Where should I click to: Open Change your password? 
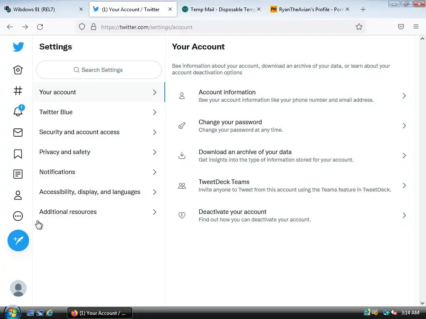click(x=290, y=125)
